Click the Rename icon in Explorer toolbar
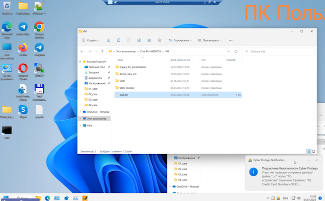The image size is (325, 201). tap(139, 40)
